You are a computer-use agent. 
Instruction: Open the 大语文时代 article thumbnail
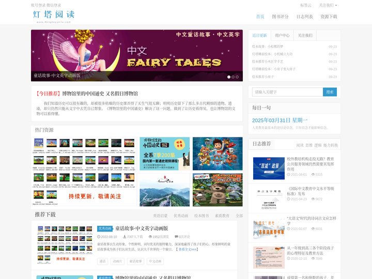coord(269,228)
